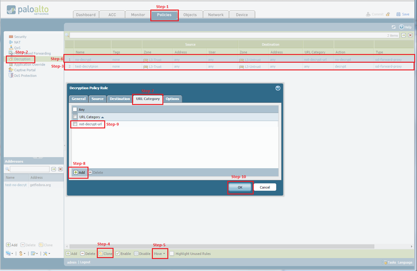Confirm the dialog with OK

pos(240,187)
